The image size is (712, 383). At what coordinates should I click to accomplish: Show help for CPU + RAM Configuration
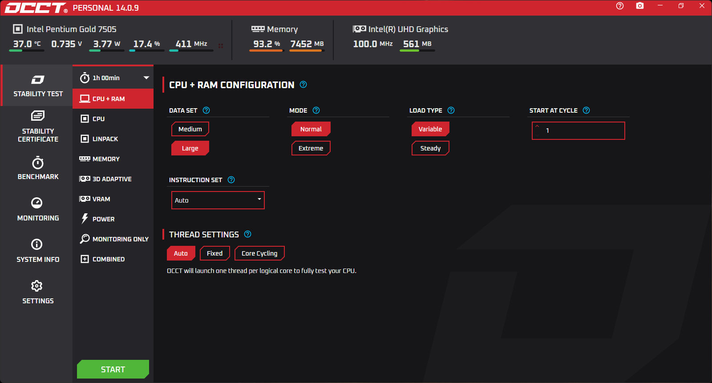303,85
